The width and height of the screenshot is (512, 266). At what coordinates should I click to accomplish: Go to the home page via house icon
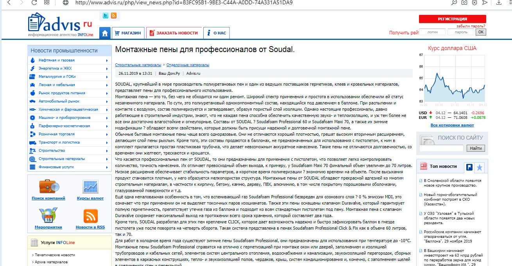point(105,33)
